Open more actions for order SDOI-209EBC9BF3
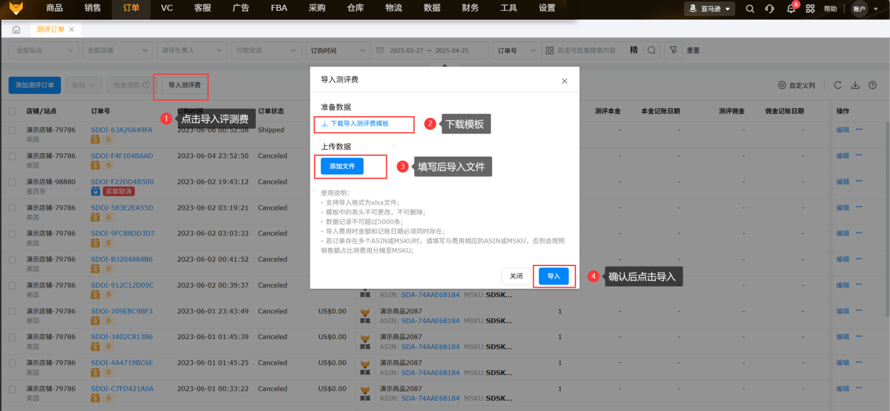890x411 pixels. pyautogui.click(x=859, y=310)
